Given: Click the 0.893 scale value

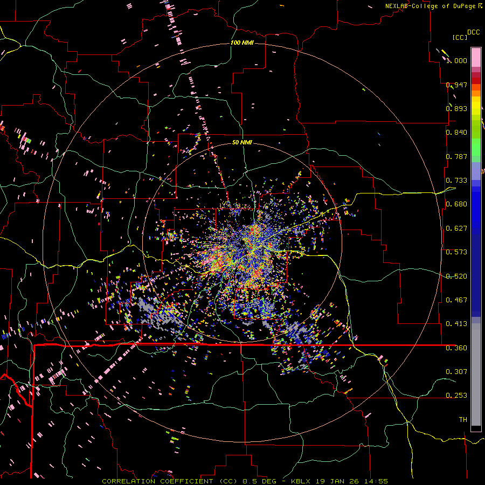Looking at the screenshot, I should point(456,108).
